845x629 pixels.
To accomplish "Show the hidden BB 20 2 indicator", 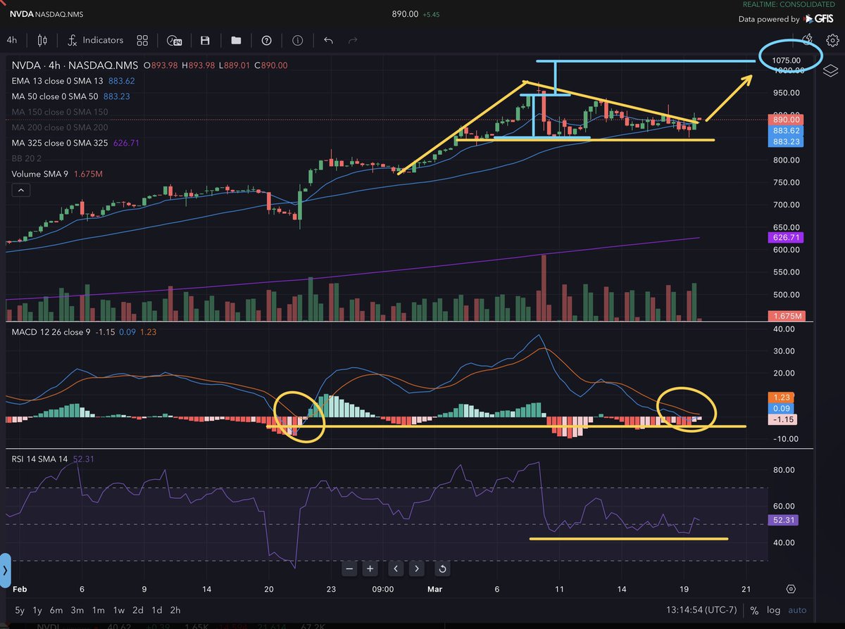I will [27, 158].
